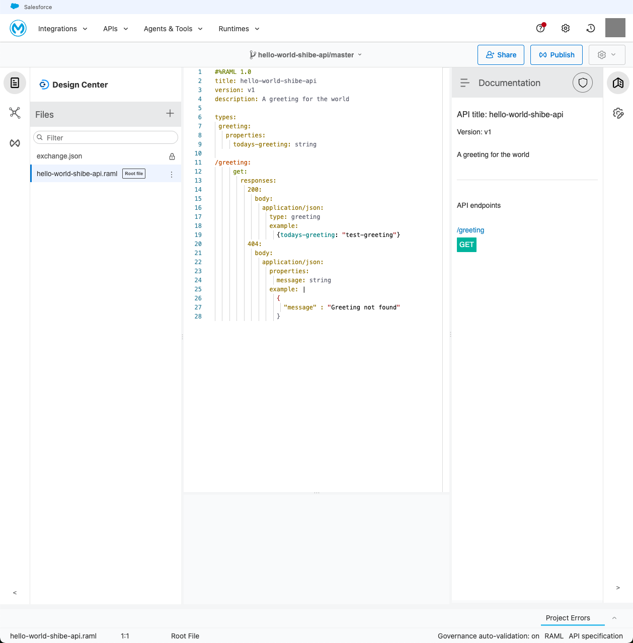Screen dimensions: 633x643
Task: Expand the APIs menu
Action: point(116,29)
